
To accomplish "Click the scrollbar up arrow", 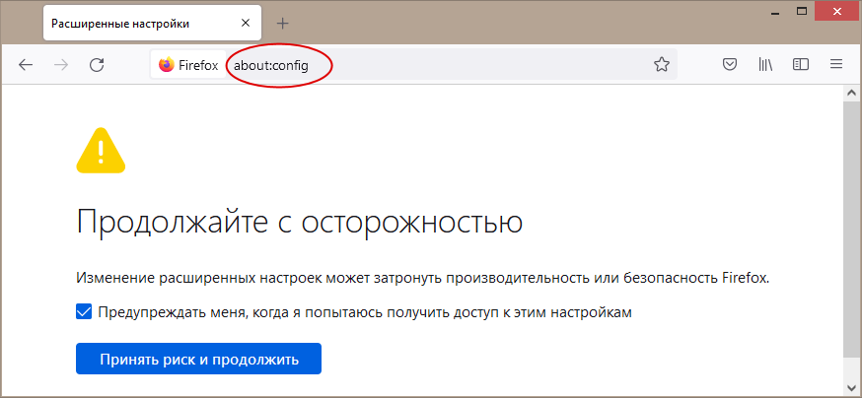I will tap(851, 93).
